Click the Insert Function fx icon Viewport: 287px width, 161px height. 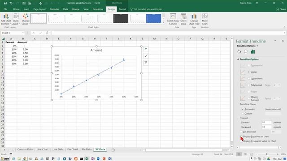pos(47,33)
